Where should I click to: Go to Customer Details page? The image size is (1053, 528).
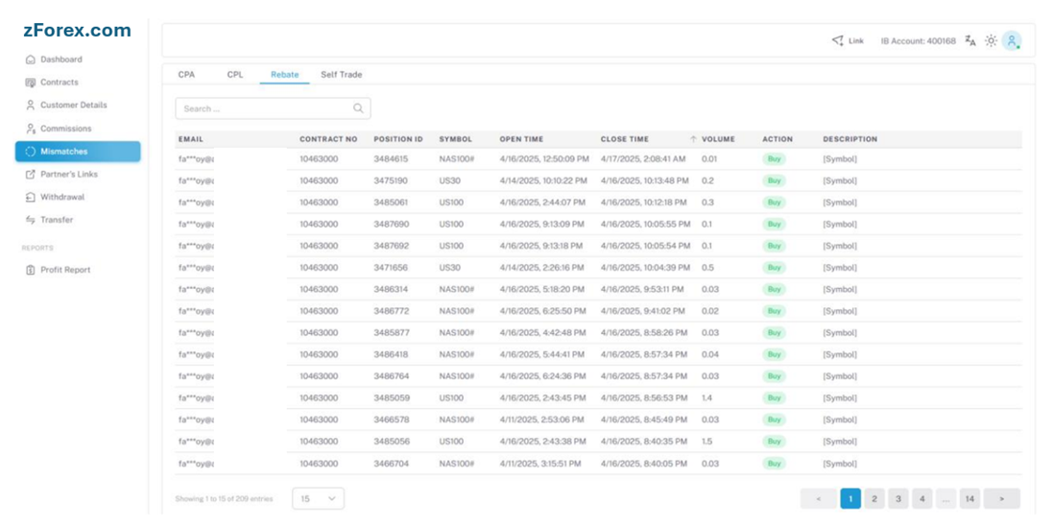(x=73, y=105)
